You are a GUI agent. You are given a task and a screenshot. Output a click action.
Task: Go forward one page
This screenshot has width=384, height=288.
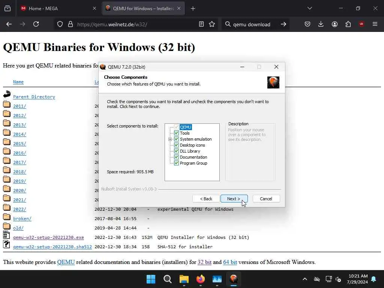(22, 24)
